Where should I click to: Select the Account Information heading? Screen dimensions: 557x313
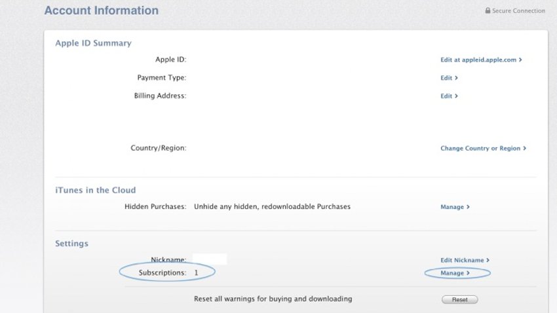[101, 10]
